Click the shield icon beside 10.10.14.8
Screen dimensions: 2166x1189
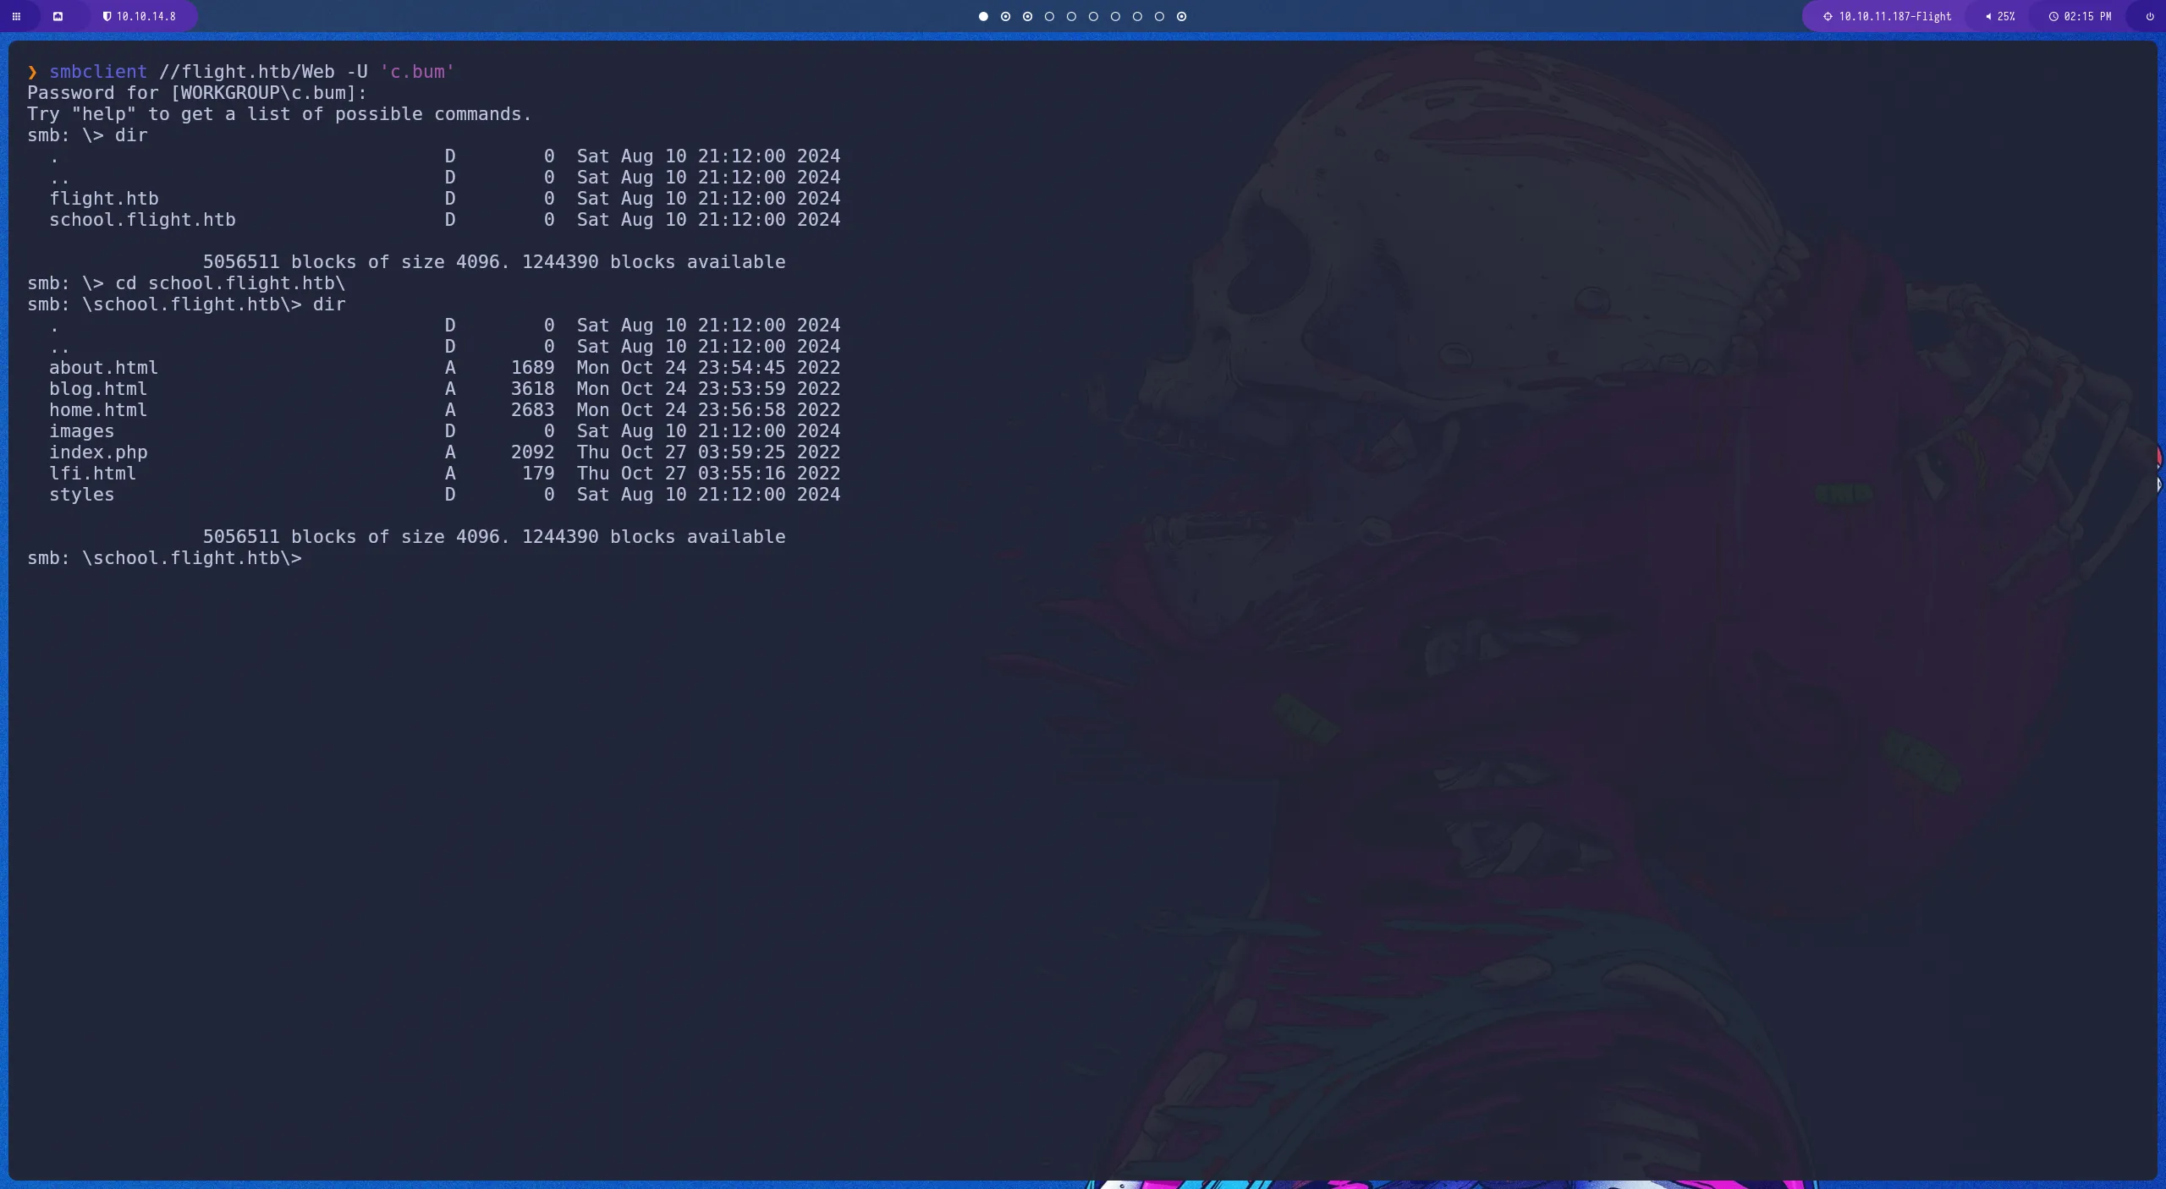(x=108, y=16)
